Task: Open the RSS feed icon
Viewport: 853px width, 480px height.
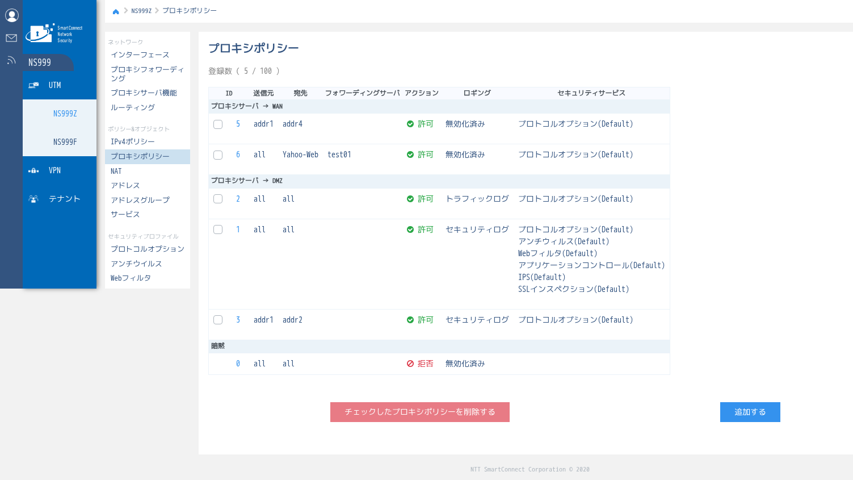Action: point(11,60)
